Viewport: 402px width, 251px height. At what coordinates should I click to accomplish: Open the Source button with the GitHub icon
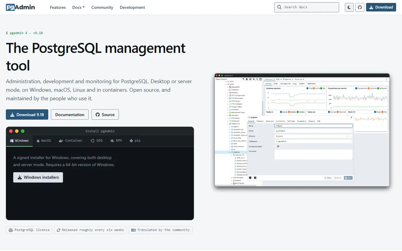tap(105, 115)
